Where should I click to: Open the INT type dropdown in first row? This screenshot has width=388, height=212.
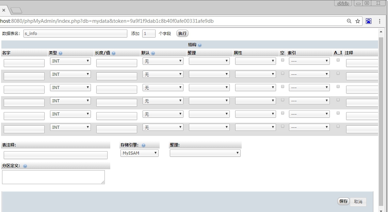pos(70,61)
